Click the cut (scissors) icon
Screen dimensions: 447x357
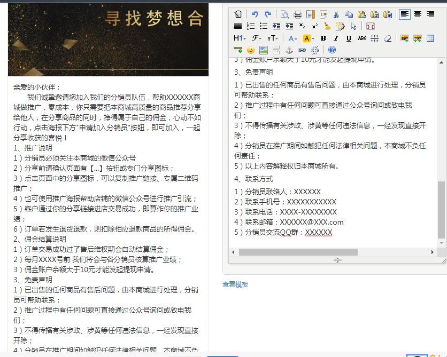(x=336, y=14)
